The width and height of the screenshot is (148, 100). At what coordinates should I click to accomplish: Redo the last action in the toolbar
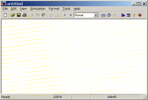(57, 15)
